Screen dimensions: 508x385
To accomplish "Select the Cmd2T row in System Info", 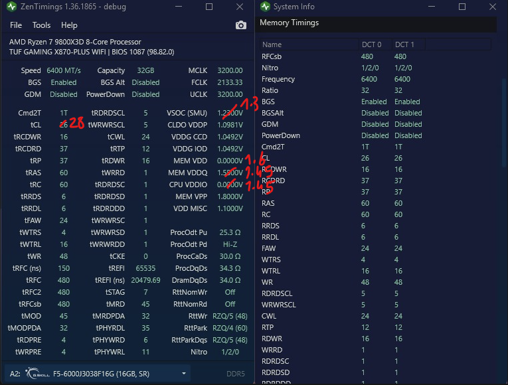I will click(376, 147).
